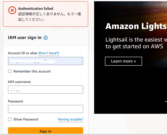The image size is (167, 135).
Task: Click the Japanese error message text
Action: click(x=50, y=16)
